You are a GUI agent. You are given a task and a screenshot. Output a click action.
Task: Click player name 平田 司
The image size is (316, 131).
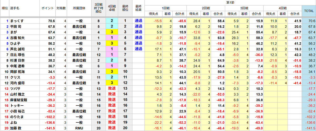(16, 26)
